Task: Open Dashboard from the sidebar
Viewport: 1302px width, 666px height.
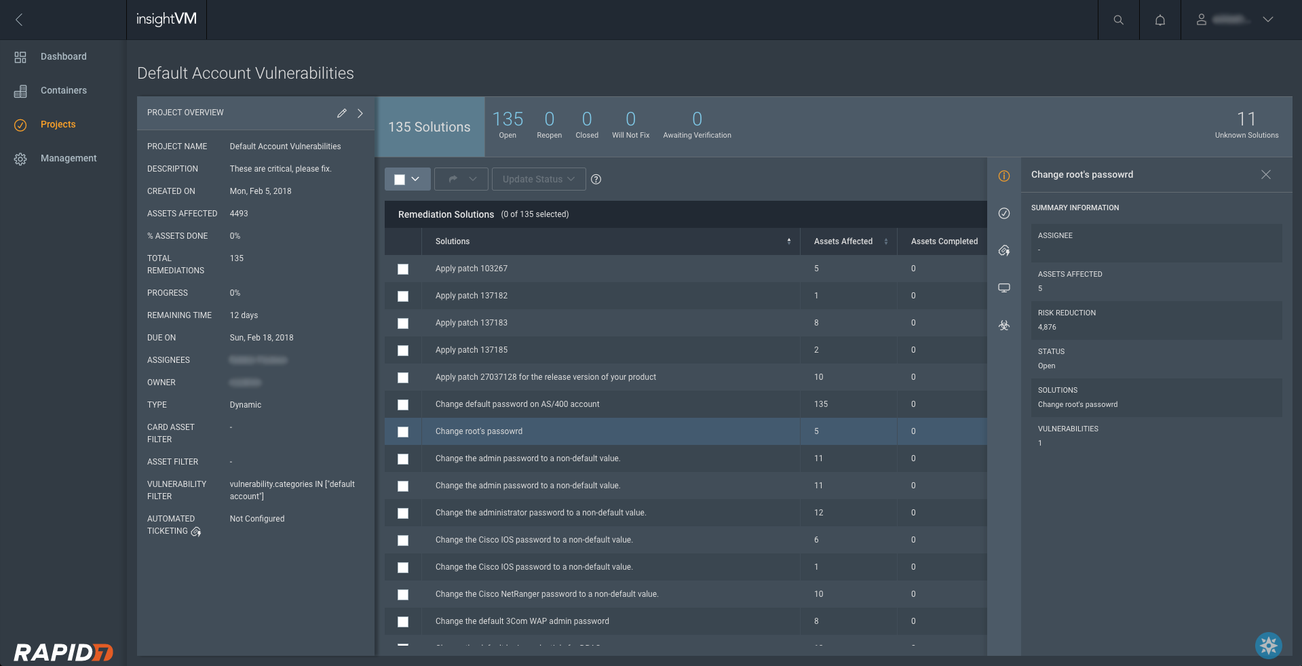Action: click(64, 56)
